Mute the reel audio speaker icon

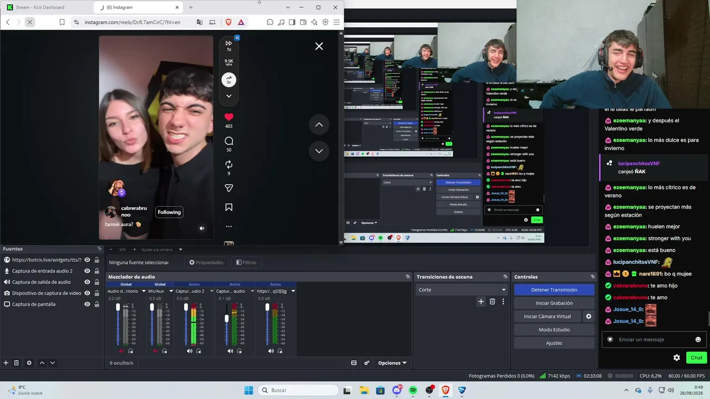202,228
